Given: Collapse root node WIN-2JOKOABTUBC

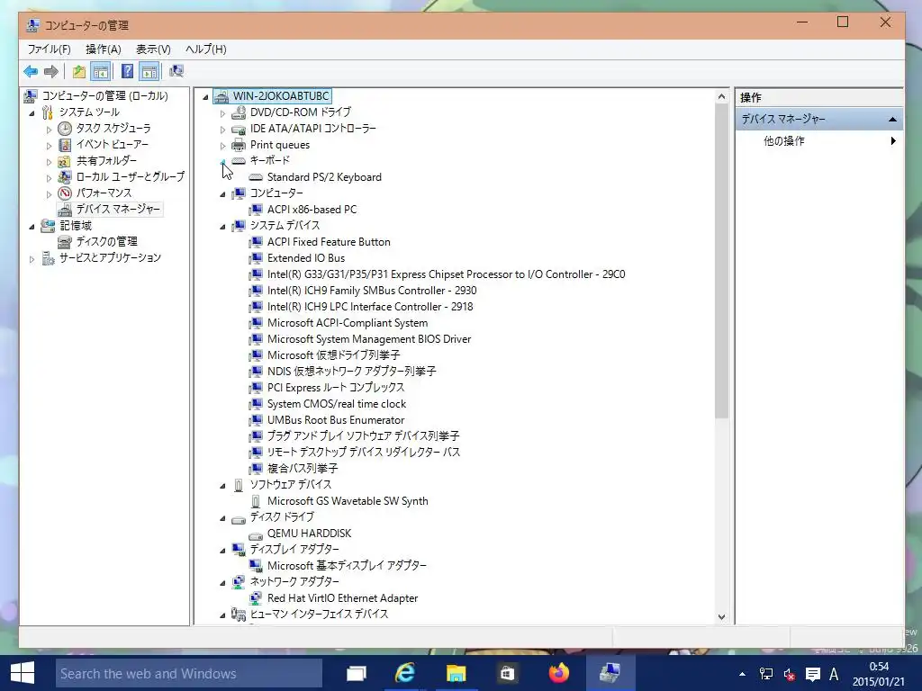Looking at the screenshot, I should click(x=205, y=97).
